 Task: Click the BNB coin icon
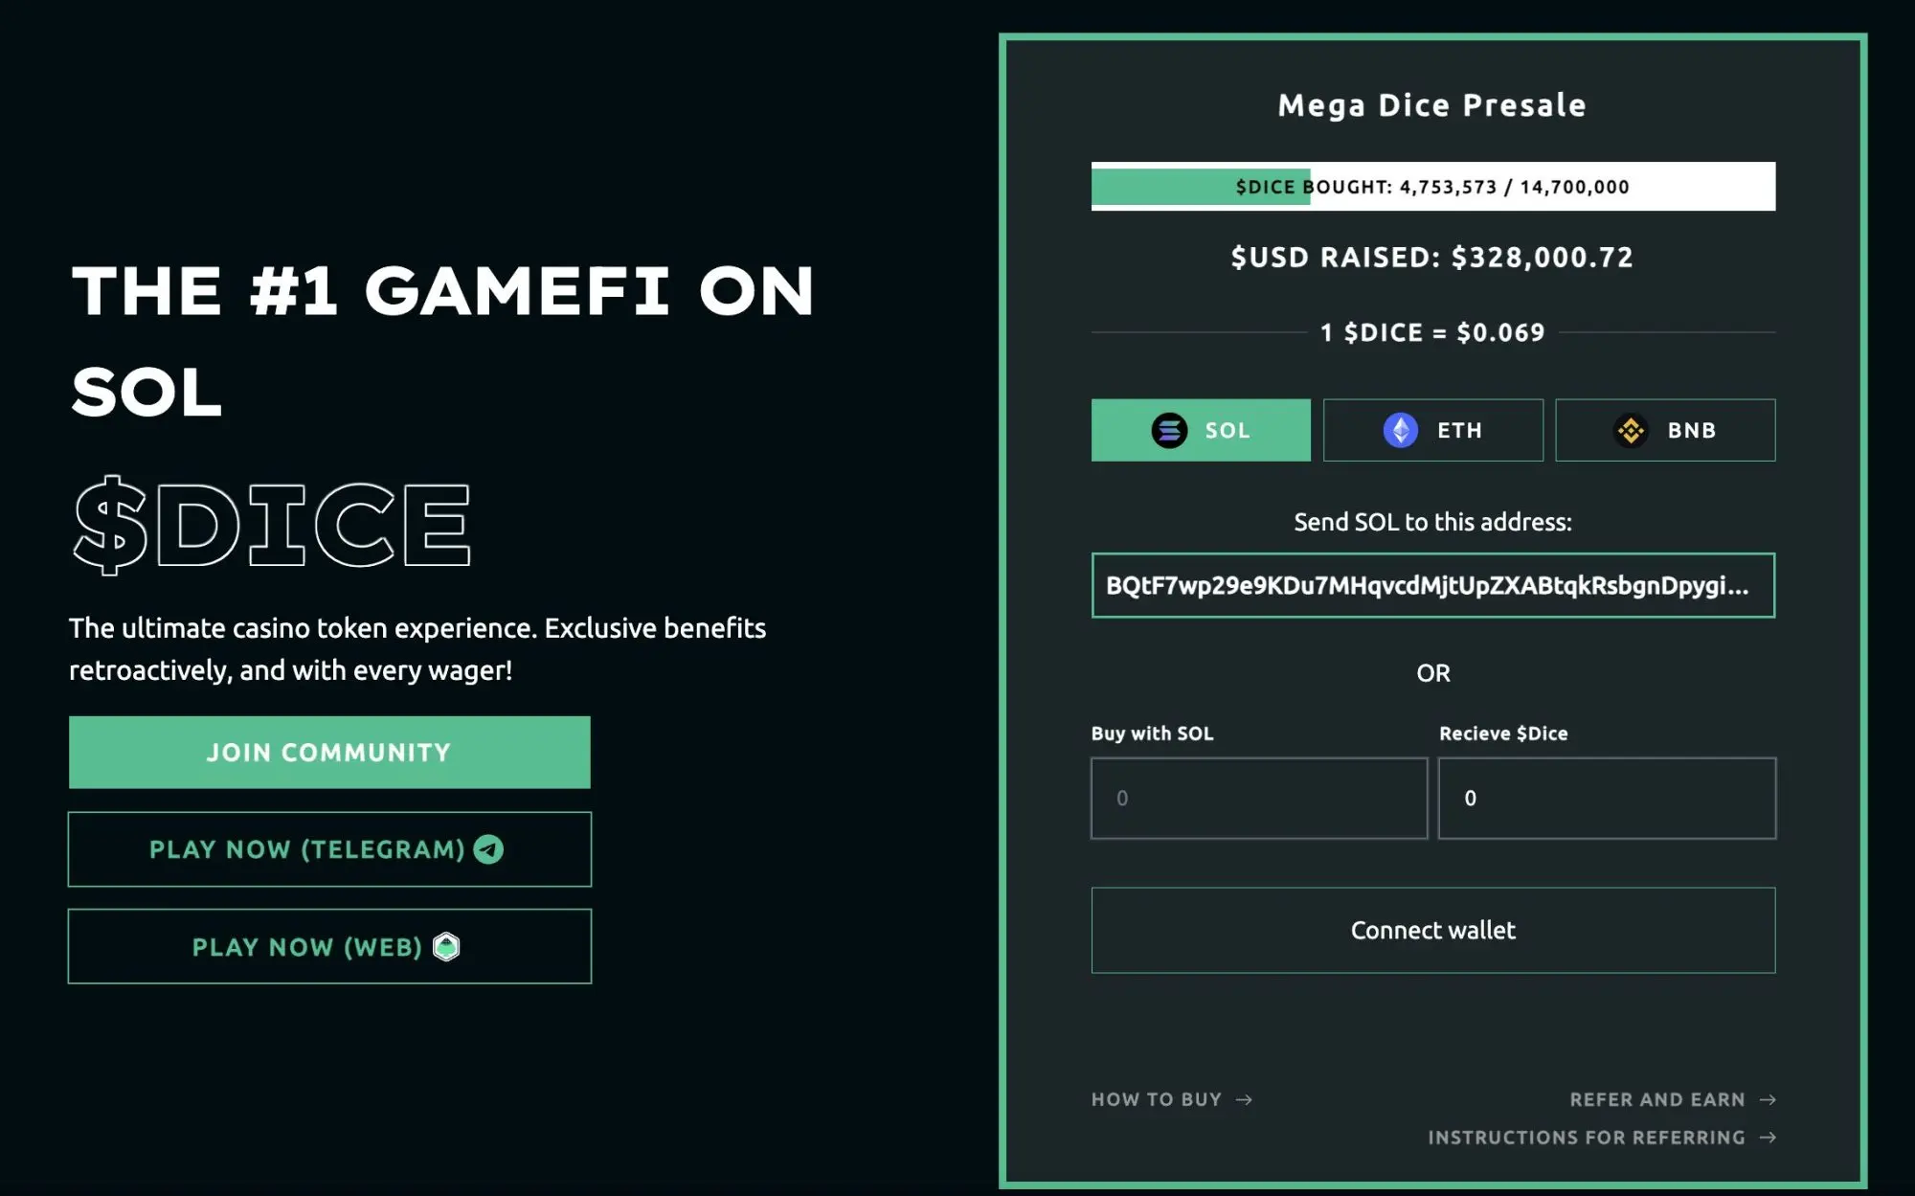point(1631,431)
